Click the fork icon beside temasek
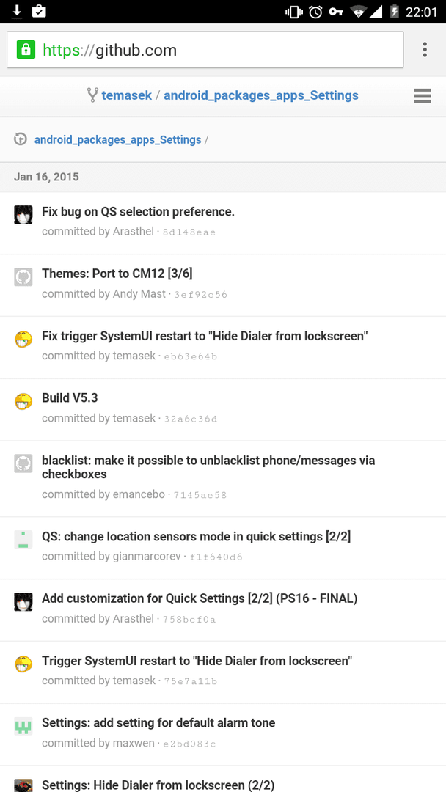 (92, 95)
